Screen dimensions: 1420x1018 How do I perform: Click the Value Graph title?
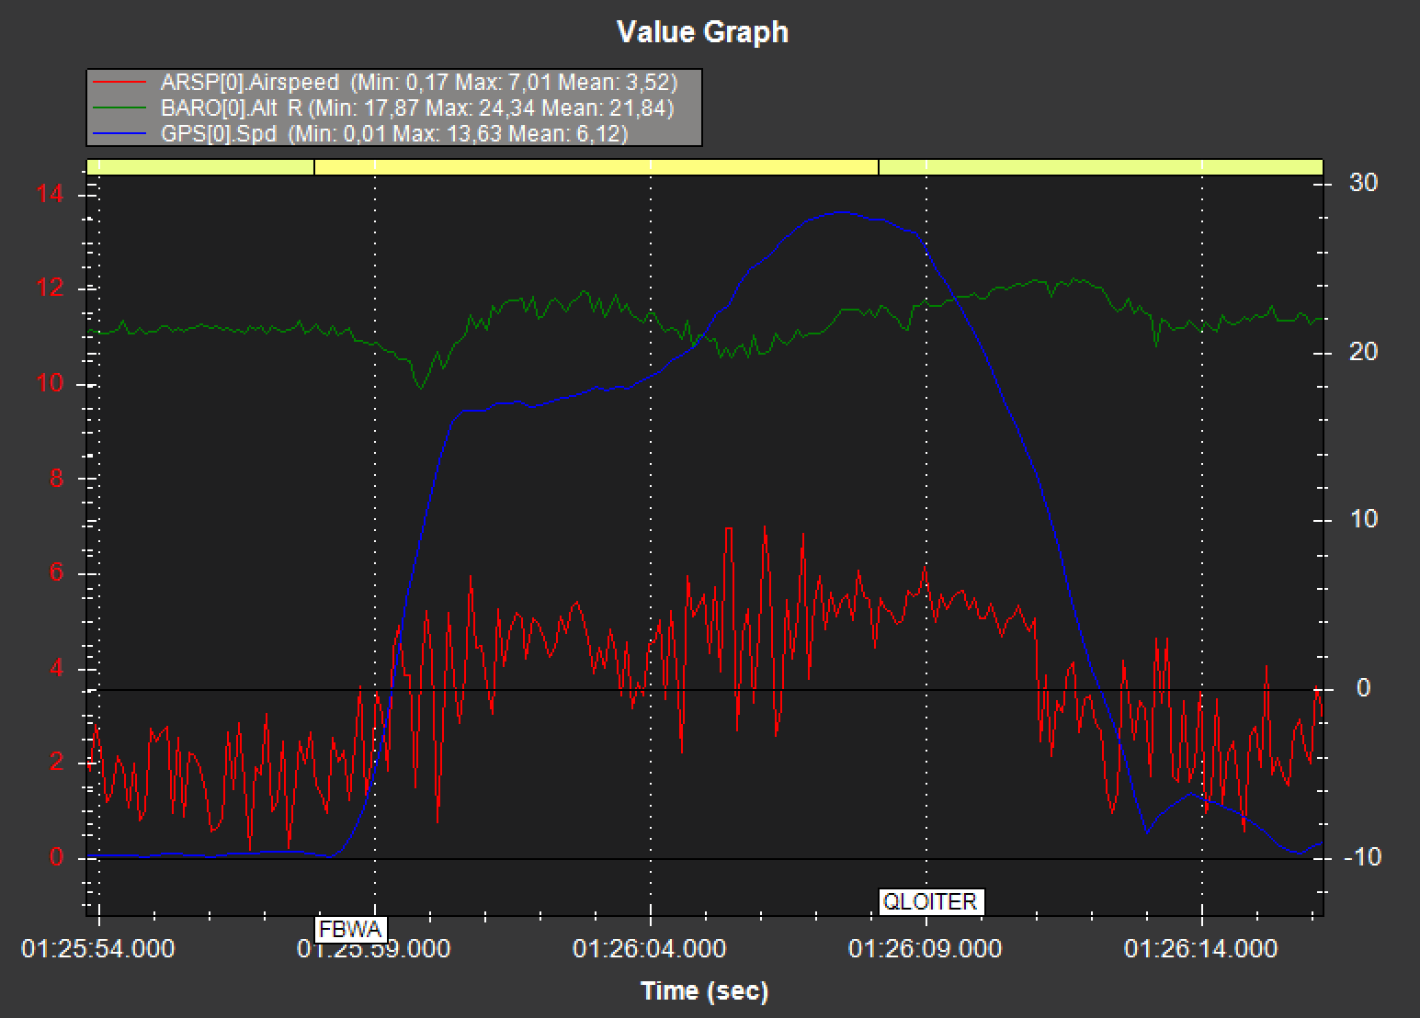(x=702, y=32)
